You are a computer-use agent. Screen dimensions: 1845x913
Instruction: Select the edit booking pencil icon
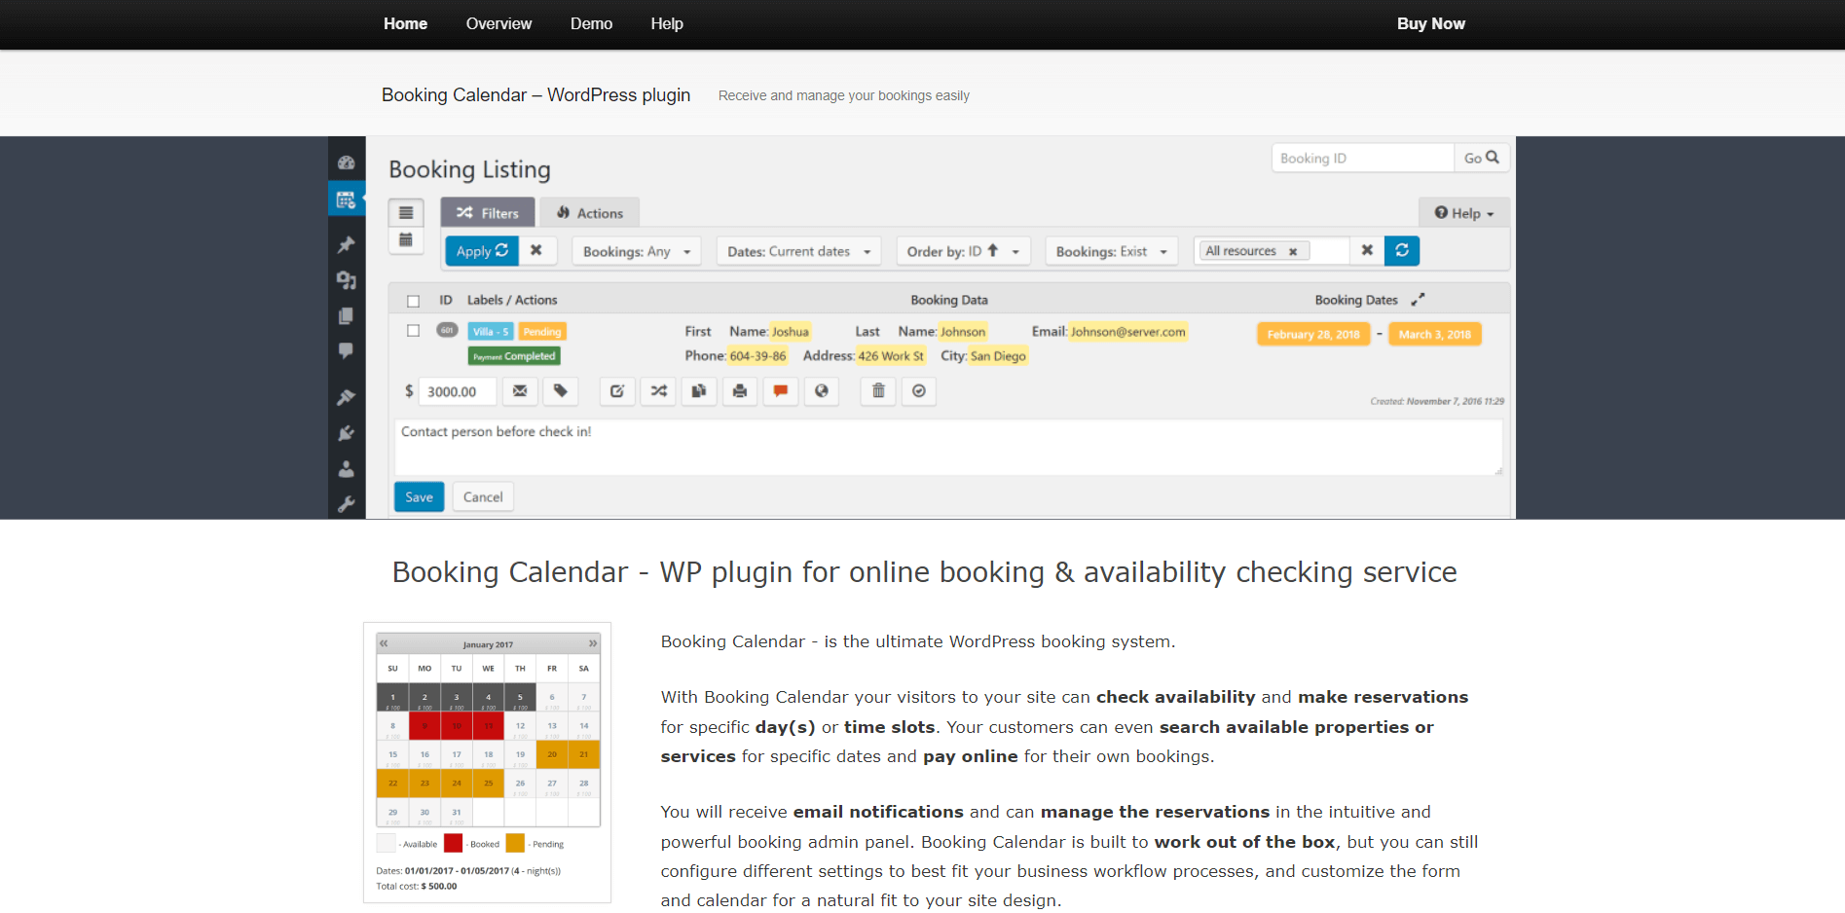tap(617, 391)
